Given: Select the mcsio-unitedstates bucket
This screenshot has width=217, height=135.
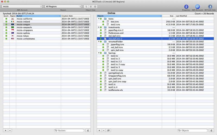Looking at the screenshot, I should [x=47, y=39].
